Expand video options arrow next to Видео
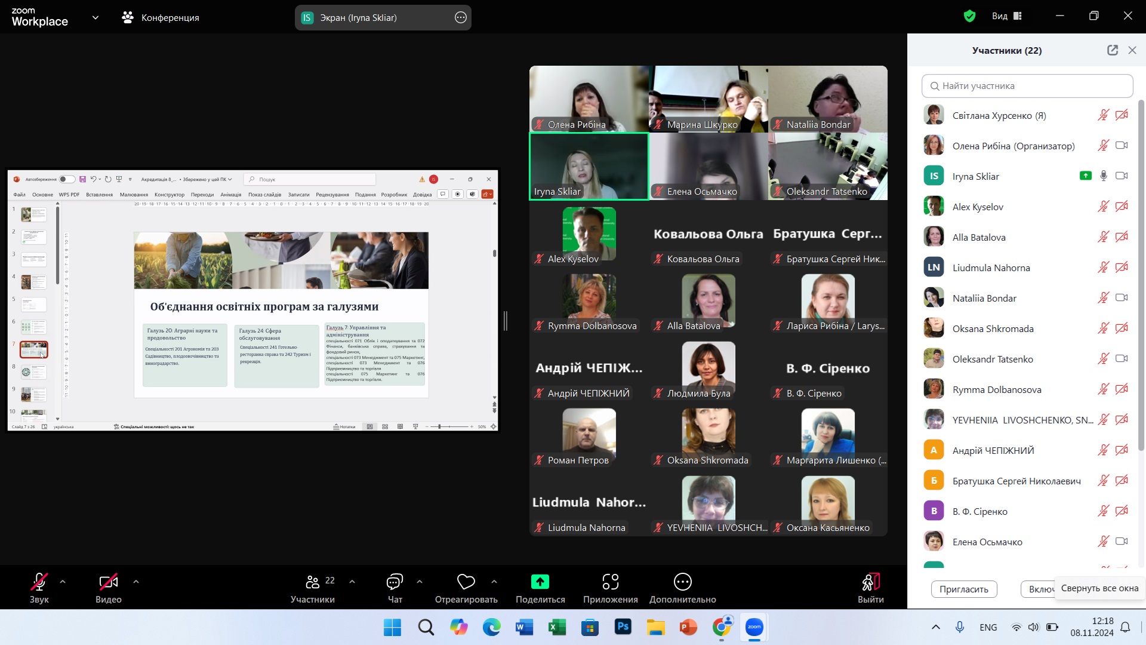 tap(136, 582)
